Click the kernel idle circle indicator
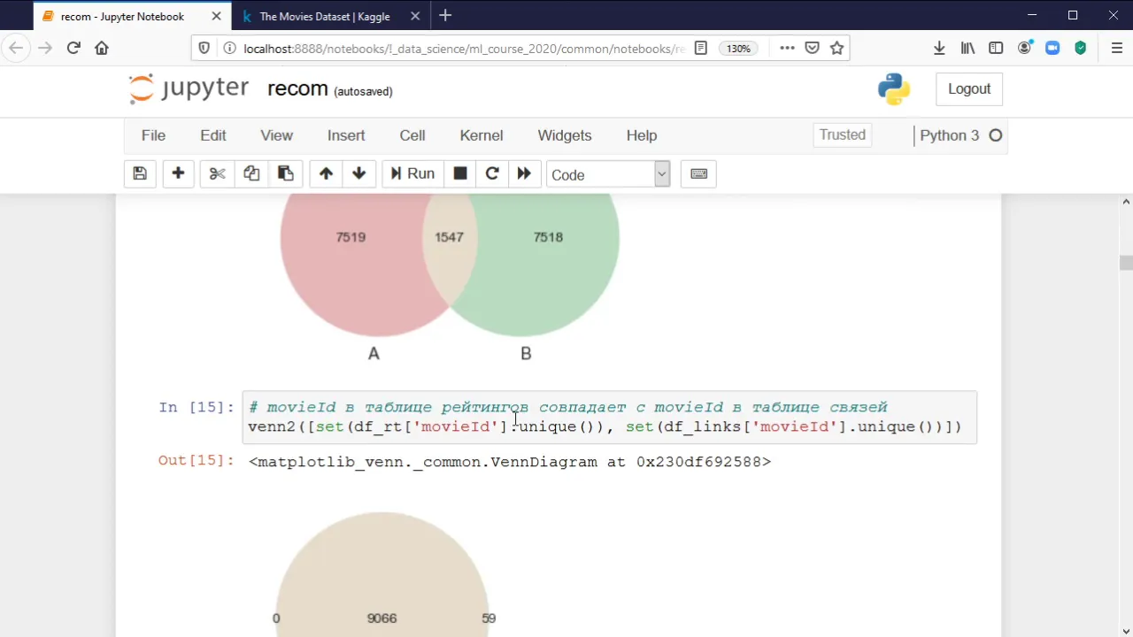The image size is (1133, 637). pyautogui.click(x=996, y=135)
